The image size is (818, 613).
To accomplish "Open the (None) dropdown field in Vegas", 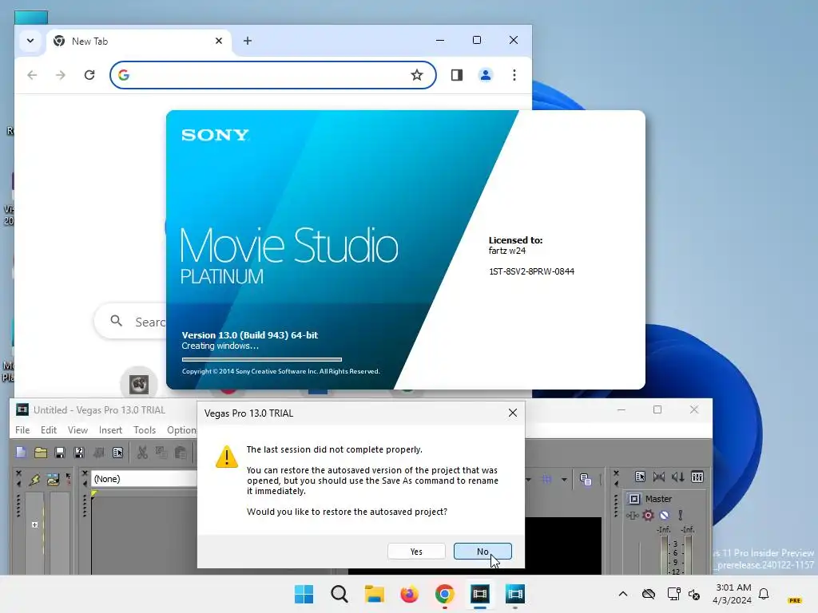I will (144, 479).
